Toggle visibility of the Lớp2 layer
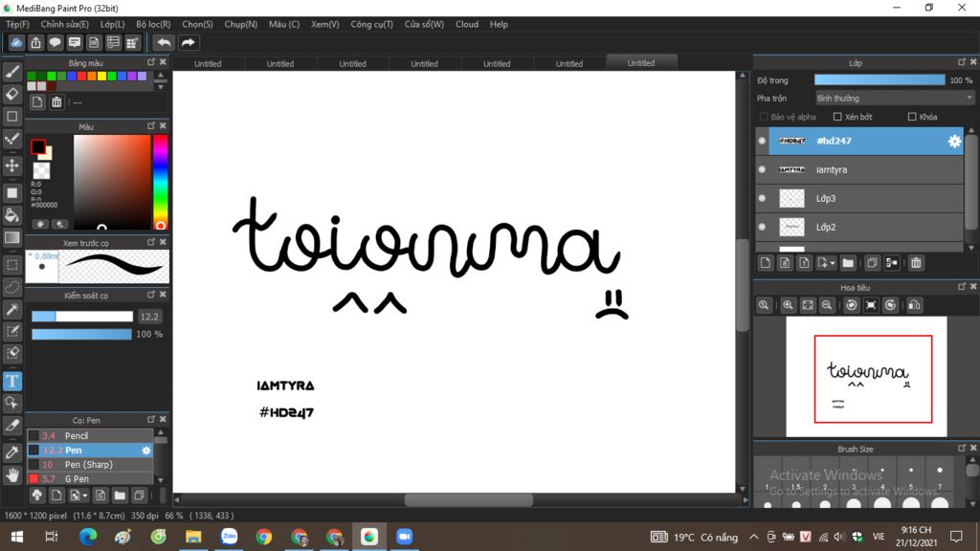The image size is (980, 551). [762, 227]
